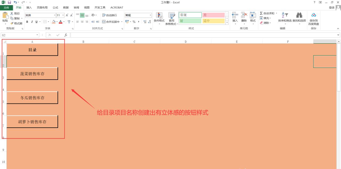The height and width of the screenshot is (169, 341).
Task: Click the decrease indent icon
Action: click(x=93, y=22)
